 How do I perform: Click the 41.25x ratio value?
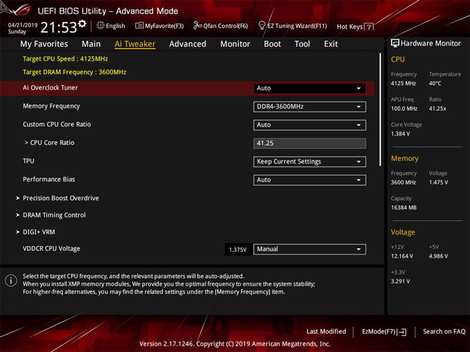coord(437,109)
